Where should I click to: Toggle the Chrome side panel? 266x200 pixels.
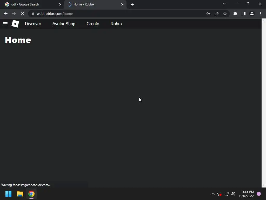coord(244,14)
